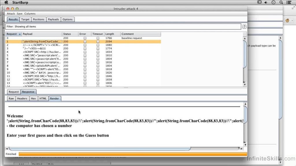The height and width of the screenshot is (166, 296).
Task: View the response Headers
Action: (x=22, y=99)
